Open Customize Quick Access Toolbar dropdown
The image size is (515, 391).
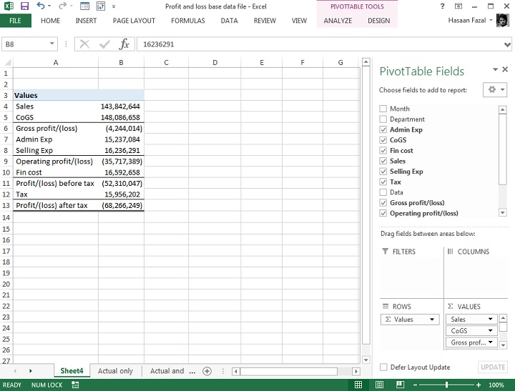click(x=114, y=6)
